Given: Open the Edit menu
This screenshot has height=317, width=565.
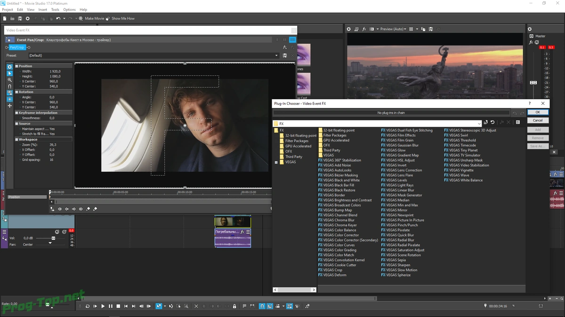Looking at the screenshot, I should (x=20, y=9).
